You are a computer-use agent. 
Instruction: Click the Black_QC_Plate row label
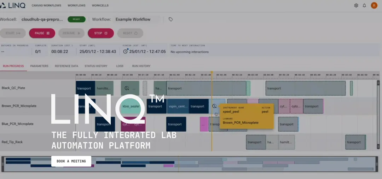pos(13,88)
